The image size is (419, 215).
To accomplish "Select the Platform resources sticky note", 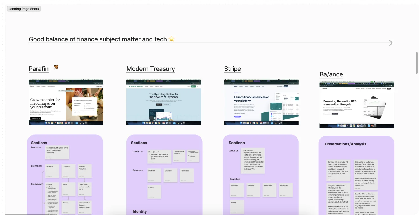I will [x=84, y=171].
